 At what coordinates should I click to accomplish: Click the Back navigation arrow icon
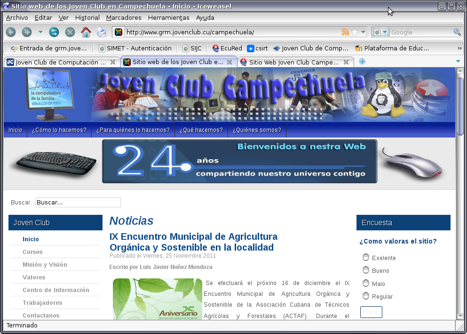[11, 32]
